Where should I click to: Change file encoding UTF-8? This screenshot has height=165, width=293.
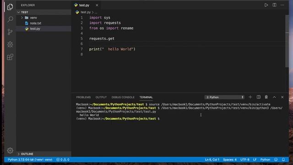pos(245,159)
